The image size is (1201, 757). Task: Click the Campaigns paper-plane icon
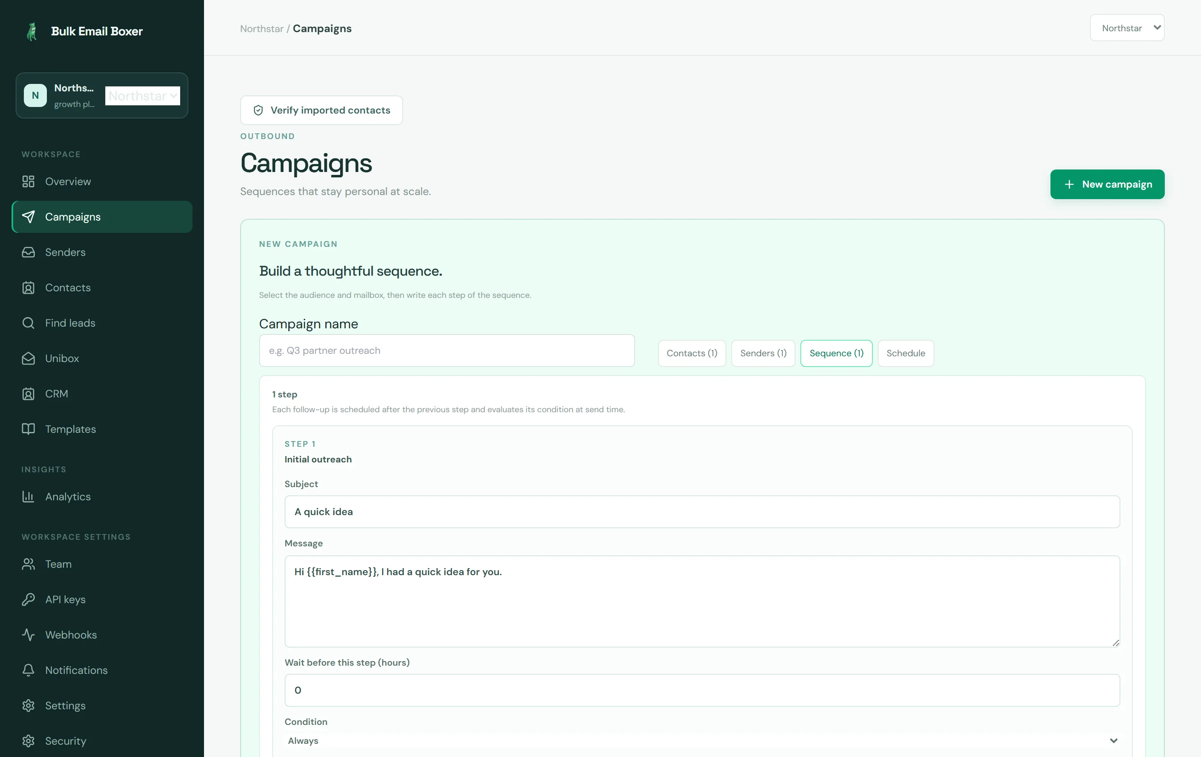coord(28,216)
